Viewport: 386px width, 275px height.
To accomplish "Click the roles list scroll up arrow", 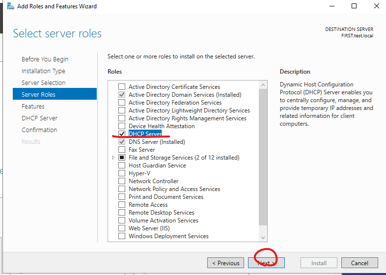I will tap(263, 85).
